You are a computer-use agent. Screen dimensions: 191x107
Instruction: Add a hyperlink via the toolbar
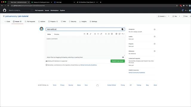pos(101,34)
